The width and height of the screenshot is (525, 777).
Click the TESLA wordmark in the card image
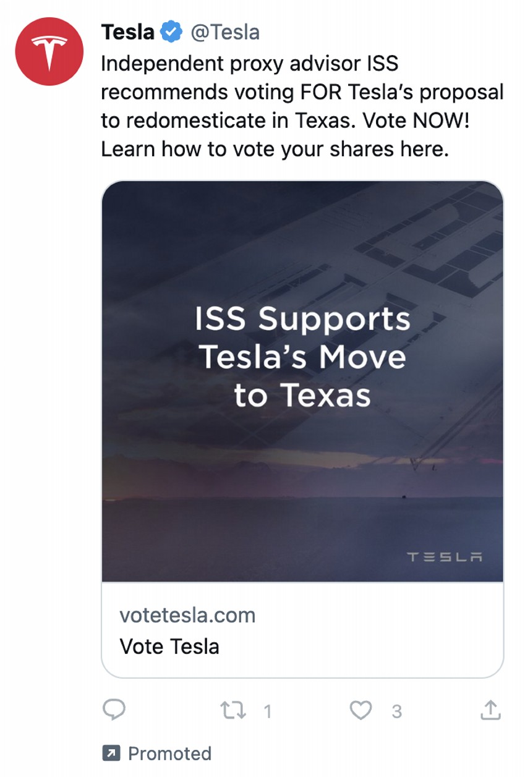[445, 557]
